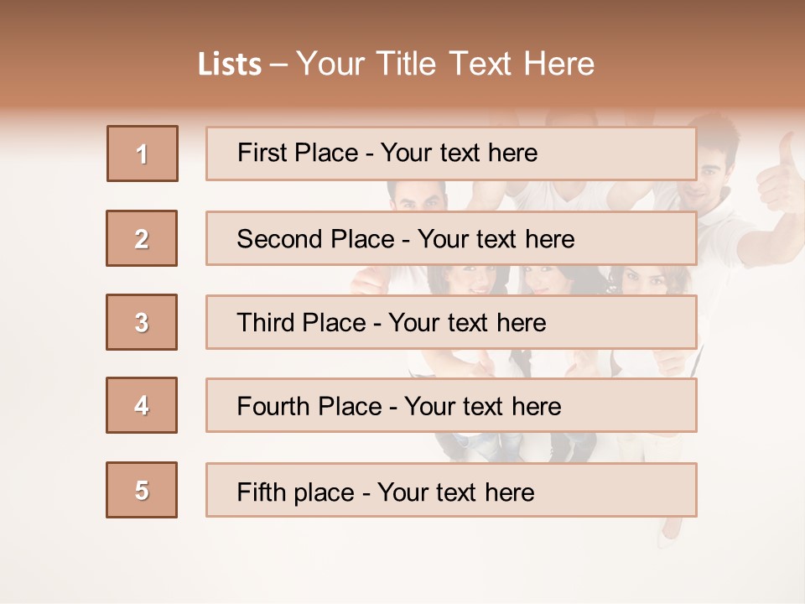The image size is (805, 604).
Task: Select the number 2 box
Action: [142, 238]
